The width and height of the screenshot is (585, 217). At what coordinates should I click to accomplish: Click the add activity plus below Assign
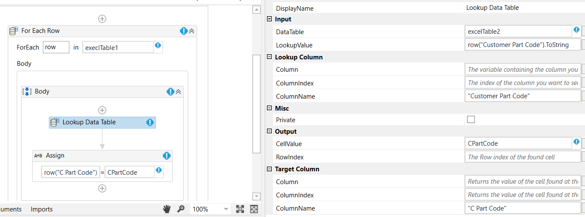(102, 188)
